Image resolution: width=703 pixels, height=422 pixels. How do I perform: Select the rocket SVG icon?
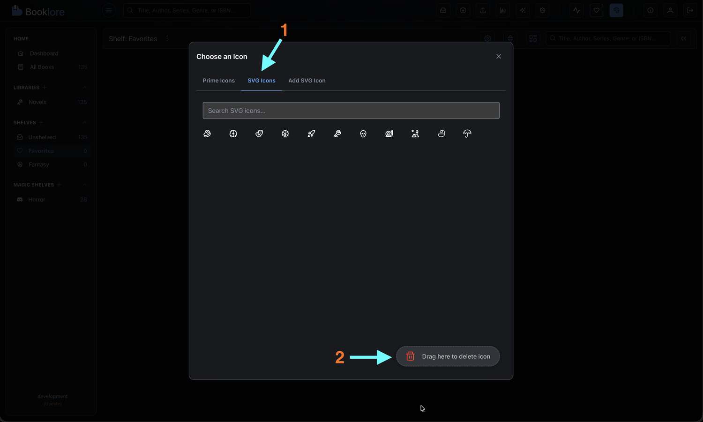point(311,133)
